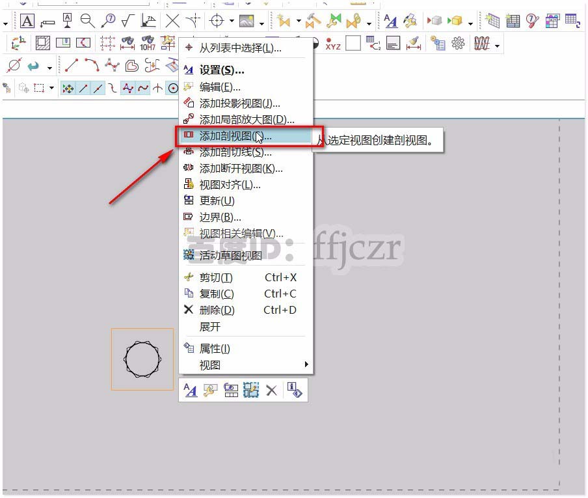
Task: Expand the center mark dropdown arrow
Action: coord(232,21)
